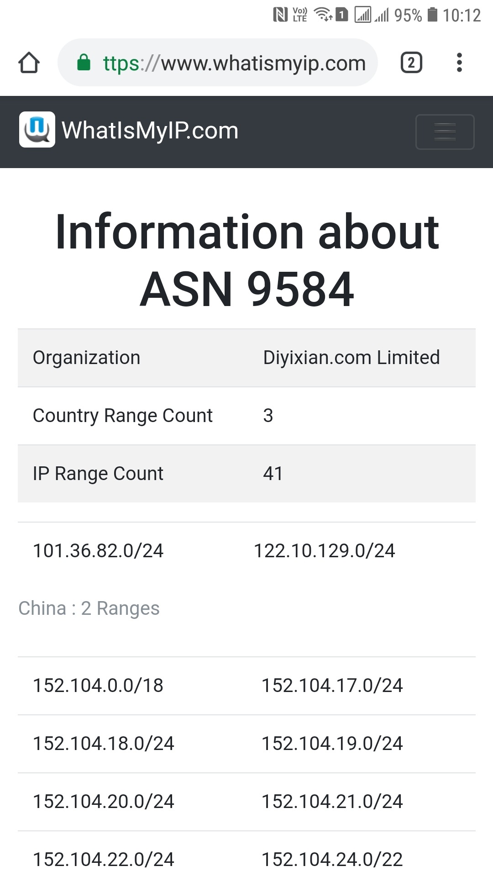Select IP range 152.104.20.0/24
Screen dimensions: 493x877
click(x=104, y=802)
